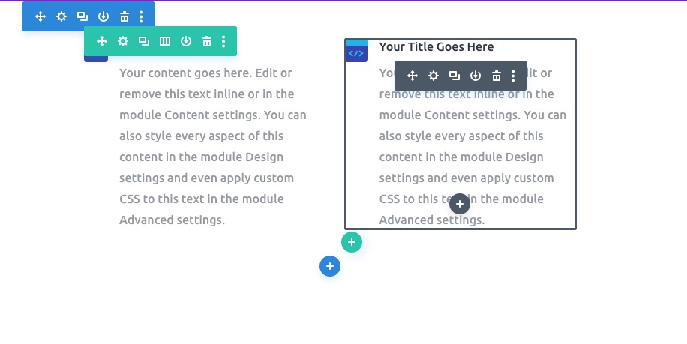Viewport: 687px width, 344px height.
Task: Duplicate the row using the green toolbar
Action: pos(144,41)
